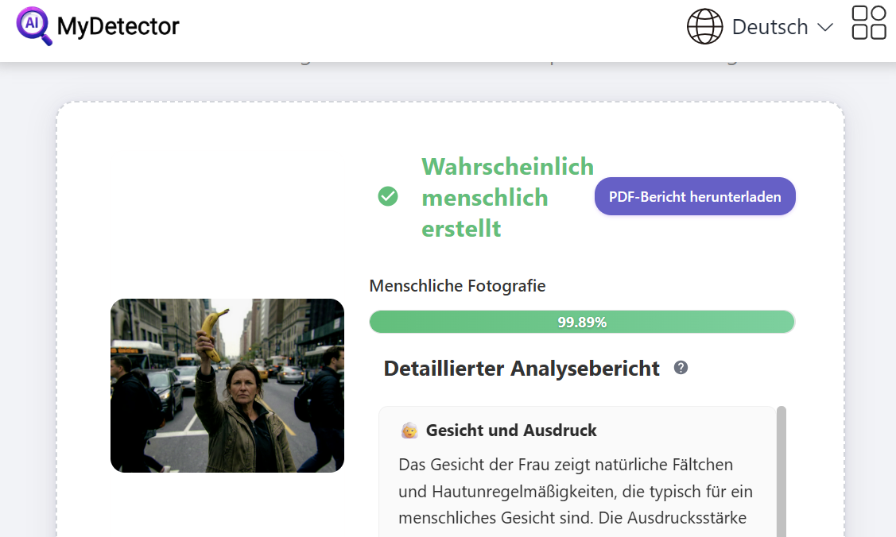Screen dimensions: 896x537
Task: Click the face emoji beside Gesicht und Ausdruck
Action: click(409, 431)
